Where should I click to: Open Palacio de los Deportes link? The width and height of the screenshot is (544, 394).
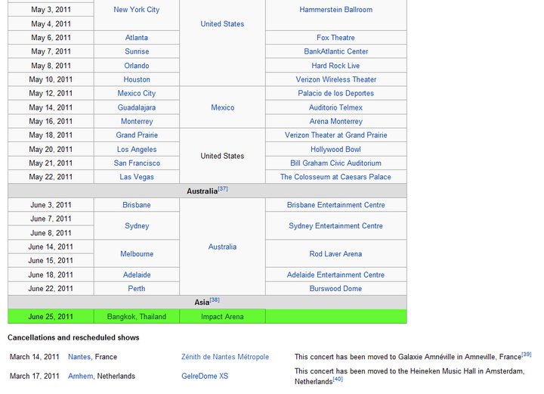[335, 93]
